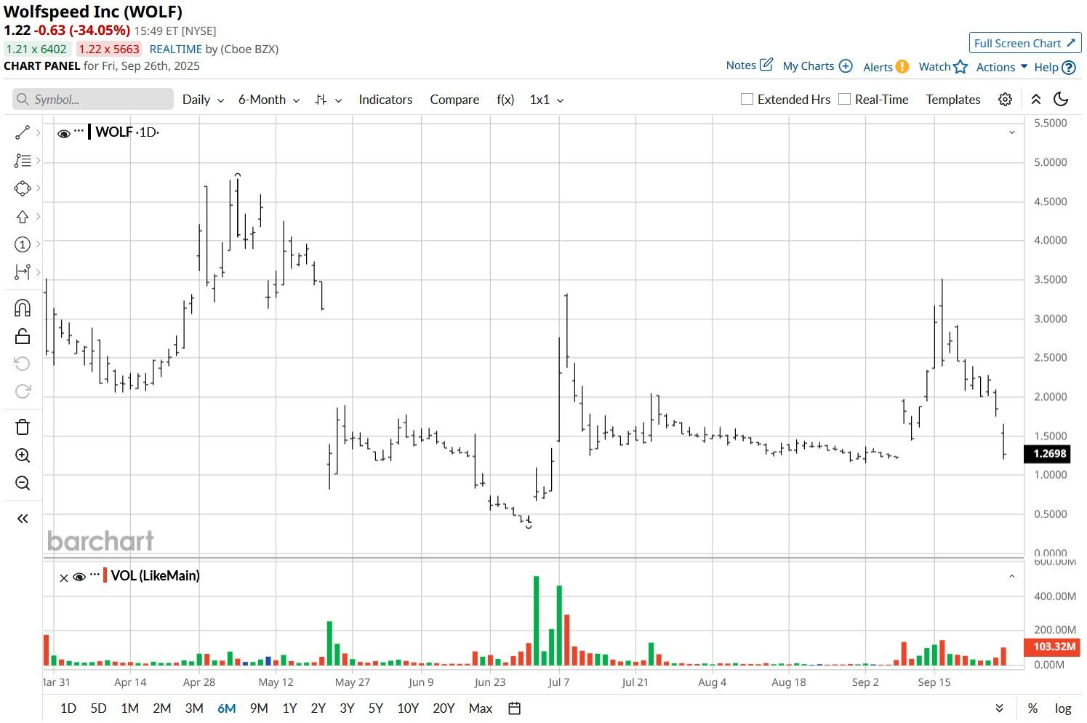The width and height of the screenshot is (1087, 723).
Task: Click the Symbol search field
Action: (x=93, y=100)
